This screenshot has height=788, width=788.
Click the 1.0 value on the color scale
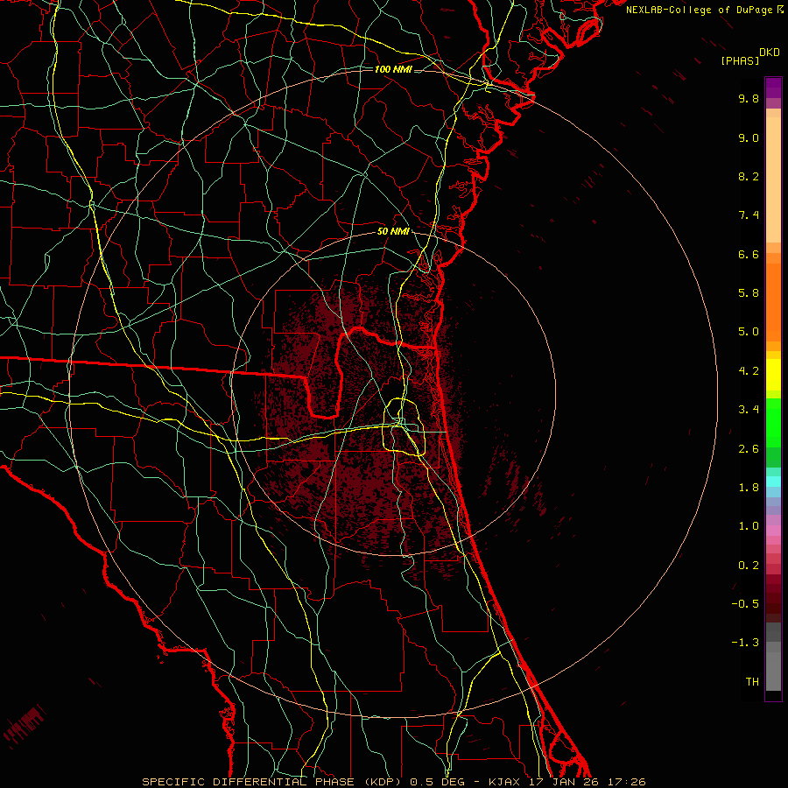coord(749,526)
